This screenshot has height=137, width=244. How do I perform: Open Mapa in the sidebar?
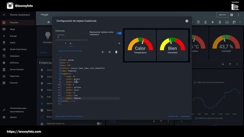(18, 29)
